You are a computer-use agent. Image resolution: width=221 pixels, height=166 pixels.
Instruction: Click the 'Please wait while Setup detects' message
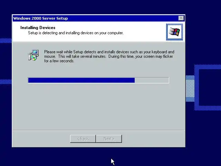tap(109, 56)
